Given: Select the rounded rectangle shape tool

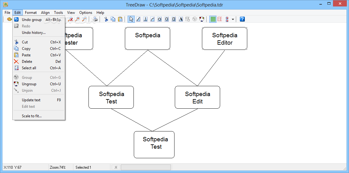Looking at the screenshot, I should (166, 19).
